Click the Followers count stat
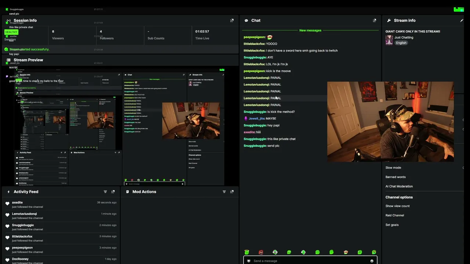470x264 pixels. (106, 35)
